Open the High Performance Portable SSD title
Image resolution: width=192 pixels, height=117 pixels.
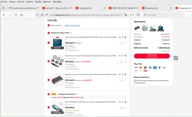(91, 37)
